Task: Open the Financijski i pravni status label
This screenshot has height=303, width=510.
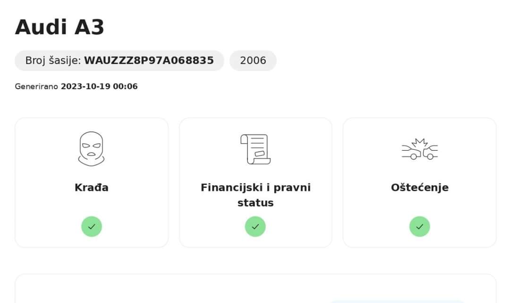Action: coord(255,195)
